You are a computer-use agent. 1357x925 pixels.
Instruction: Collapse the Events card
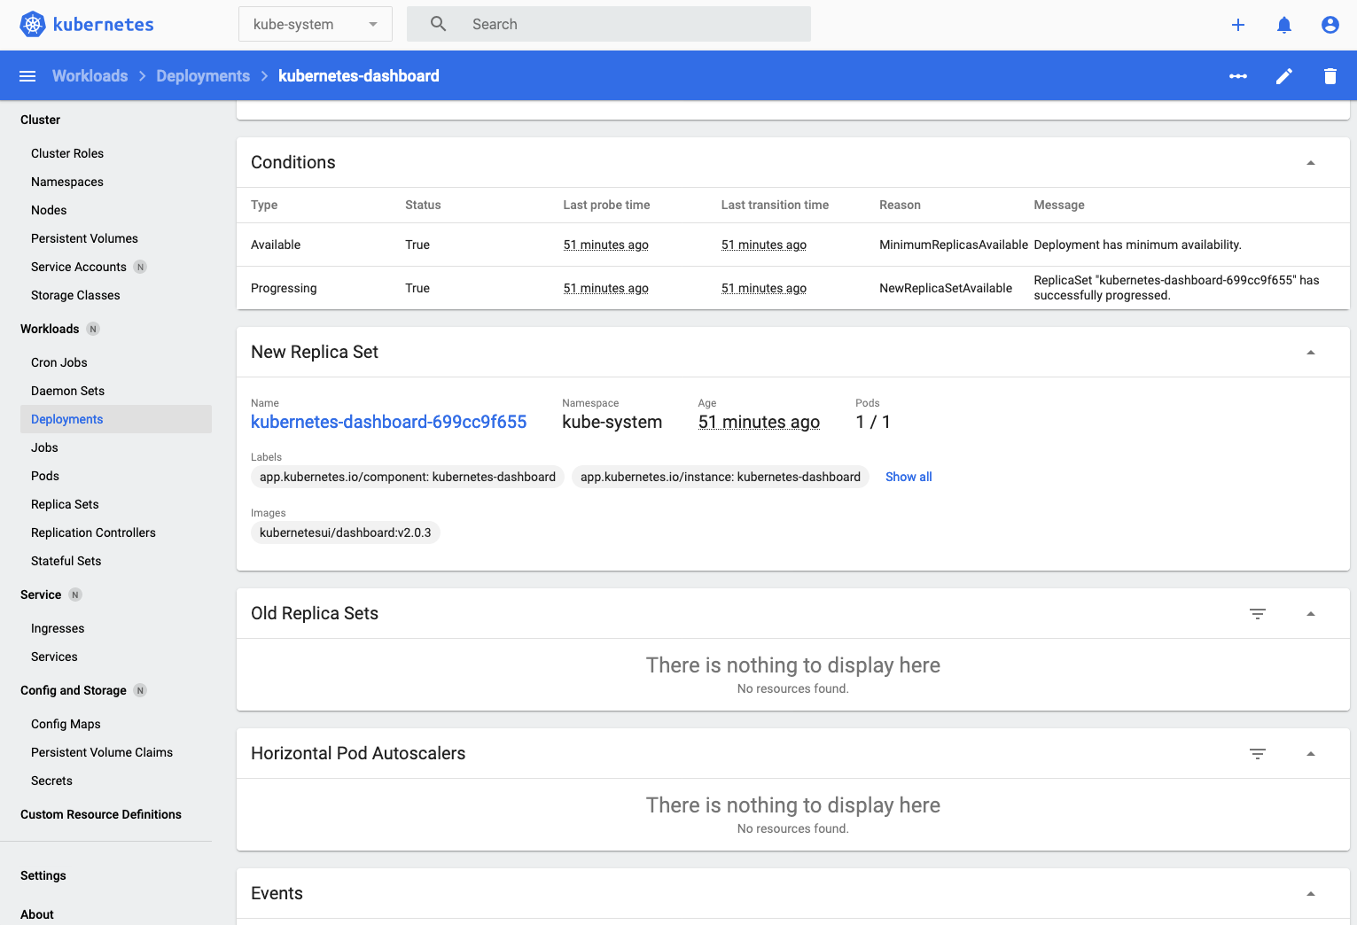[1311, 894]
